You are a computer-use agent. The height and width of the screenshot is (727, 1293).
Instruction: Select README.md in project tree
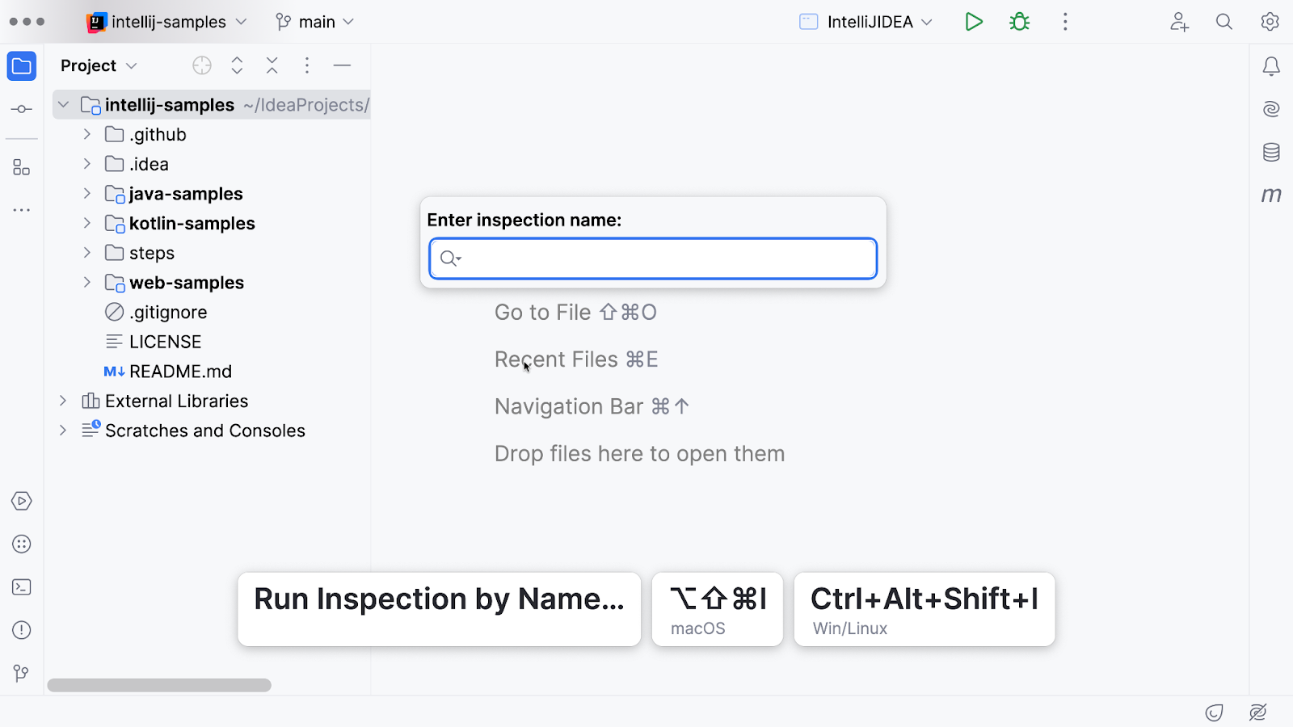[x=180, y=372]
